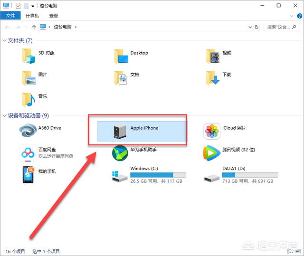Click the 这台电脑 breadcrumb segment

tap(63, 27)
